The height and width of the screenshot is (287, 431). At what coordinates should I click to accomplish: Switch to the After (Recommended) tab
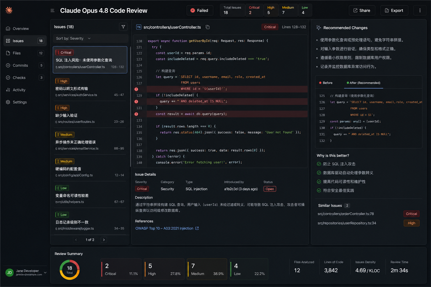point(364,83)
